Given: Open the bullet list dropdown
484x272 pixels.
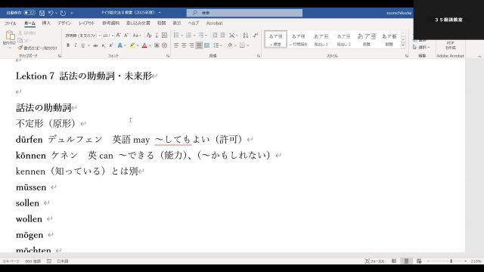Looking at the screenshot, I should (x=181, y=36).
